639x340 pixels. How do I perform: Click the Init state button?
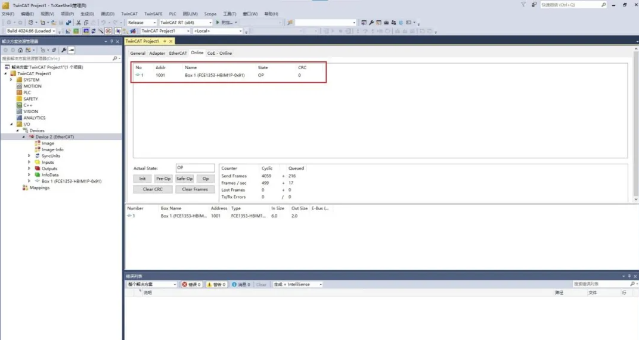pyautogui.click(x=142, y=179)
